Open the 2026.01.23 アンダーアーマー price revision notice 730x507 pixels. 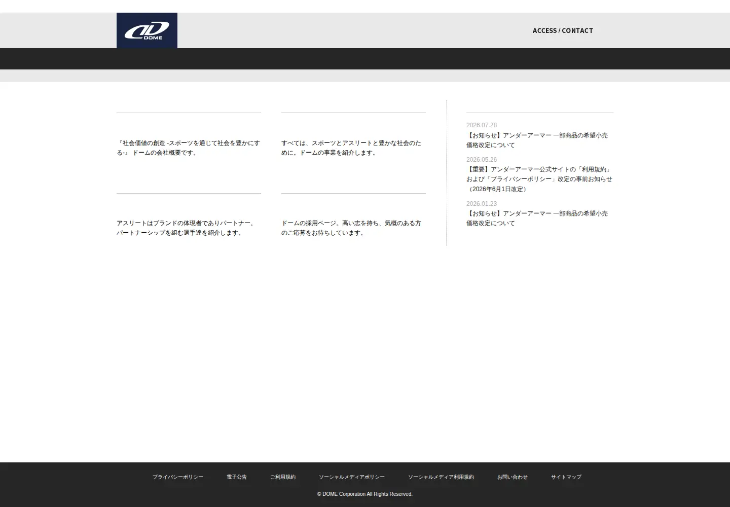point(537,219)
